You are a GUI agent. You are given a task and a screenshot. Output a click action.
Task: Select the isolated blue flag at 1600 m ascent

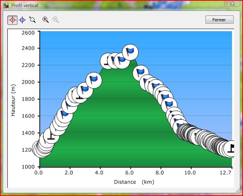pyautogui.click(x=64, y=115)
